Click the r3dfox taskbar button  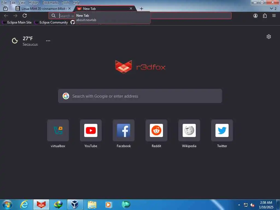(x=41, y=205)
